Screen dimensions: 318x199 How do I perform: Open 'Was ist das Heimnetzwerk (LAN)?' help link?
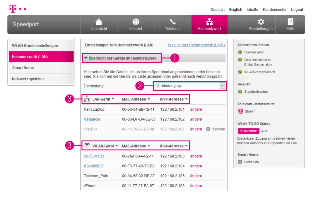(x=196, y=45)
